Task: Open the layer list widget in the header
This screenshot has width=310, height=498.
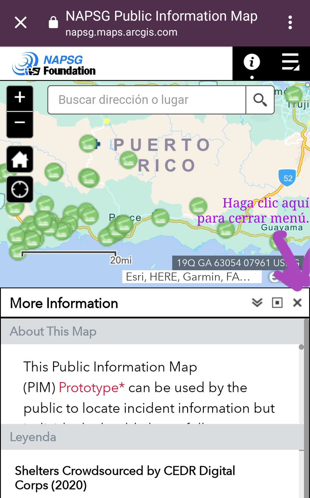Action: tap(290, 63)
